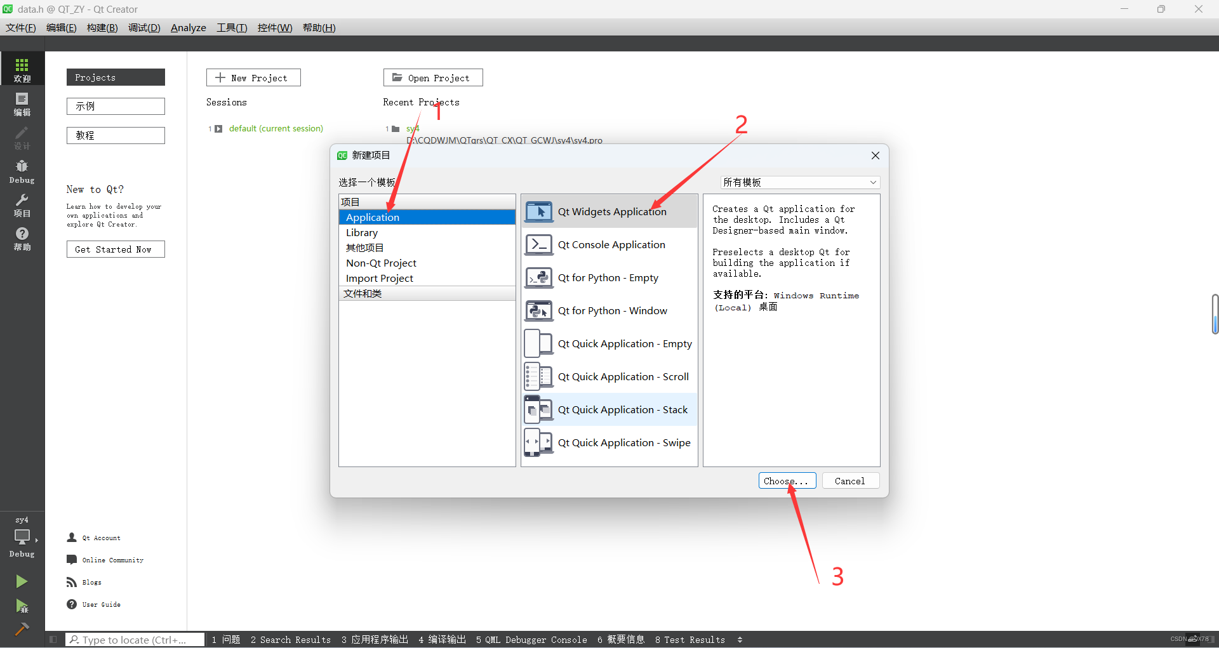This screenshot has width=1219, height=648.
Task: Select Import Project category
Action: click(427, 278)
